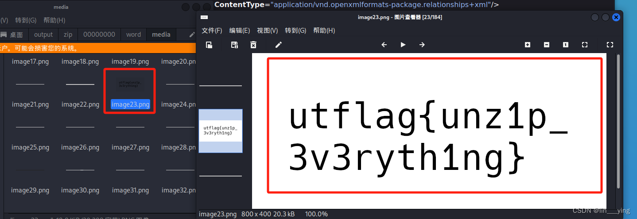The width and height of the screenshot is (637, 219).
Task: Select image31.png file
Action: pos(130,190)
